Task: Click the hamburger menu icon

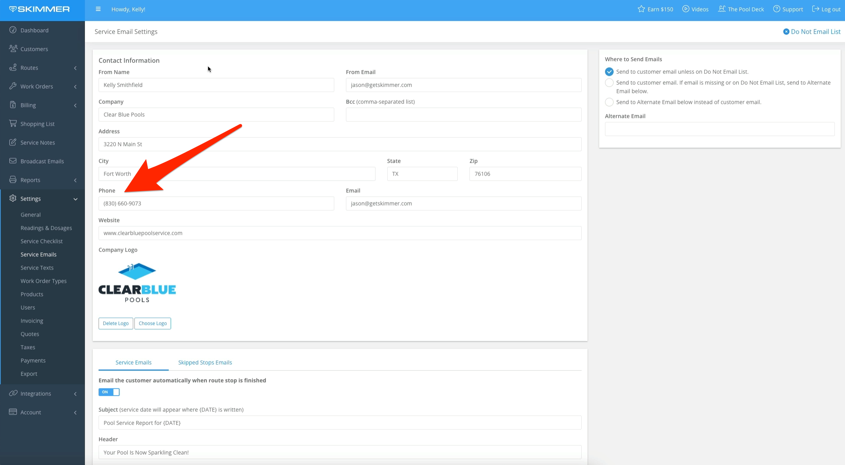Action: (x=98, y=9)
